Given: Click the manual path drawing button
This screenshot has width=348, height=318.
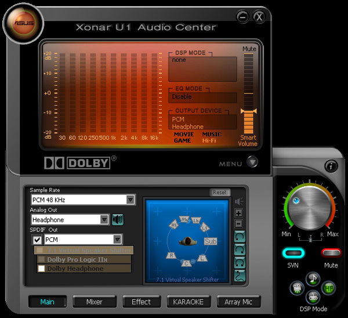Looking at the screenshot, I should [x=240, y=276].
